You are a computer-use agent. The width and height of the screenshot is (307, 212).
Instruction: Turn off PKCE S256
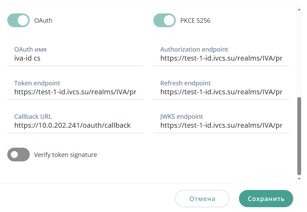tap(164, 20)
